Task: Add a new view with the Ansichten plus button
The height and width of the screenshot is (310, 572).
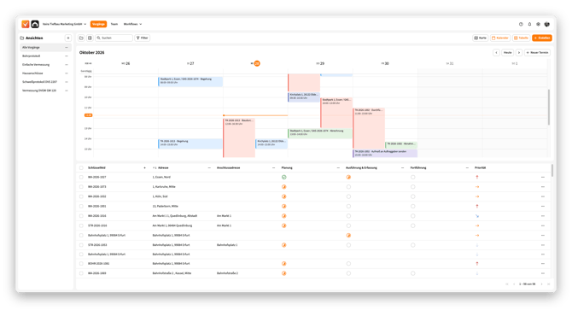Action: 68,38
